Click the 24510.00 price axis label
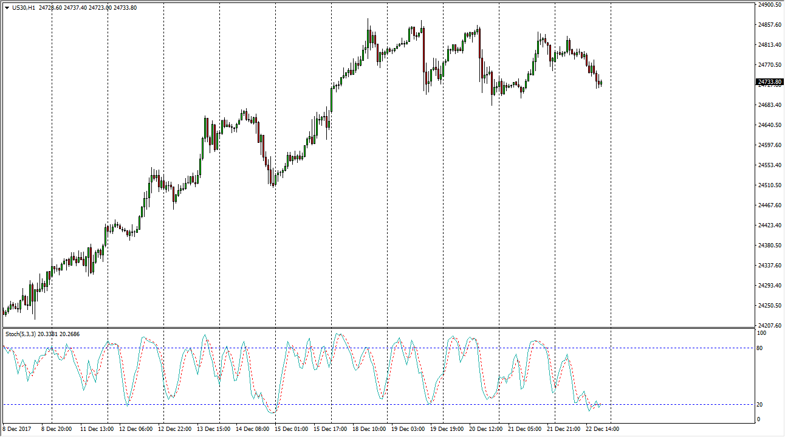This screenshot has height=437, width=785. click(769, 185)
